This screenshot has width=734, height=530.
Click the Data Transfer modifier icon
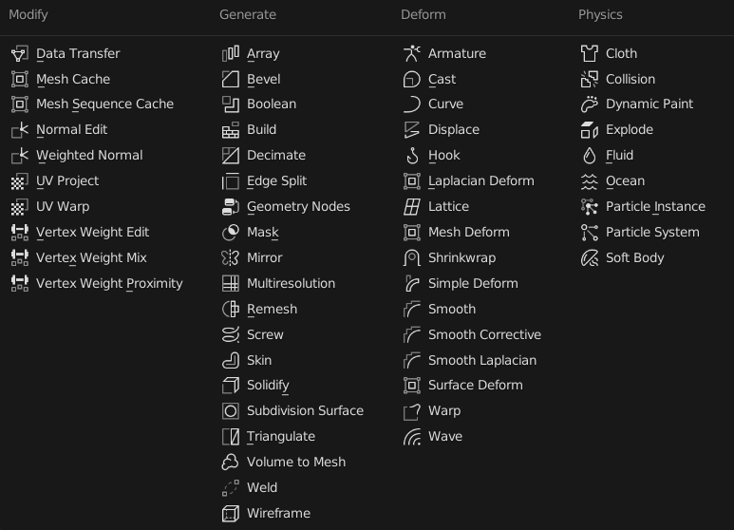20,54
